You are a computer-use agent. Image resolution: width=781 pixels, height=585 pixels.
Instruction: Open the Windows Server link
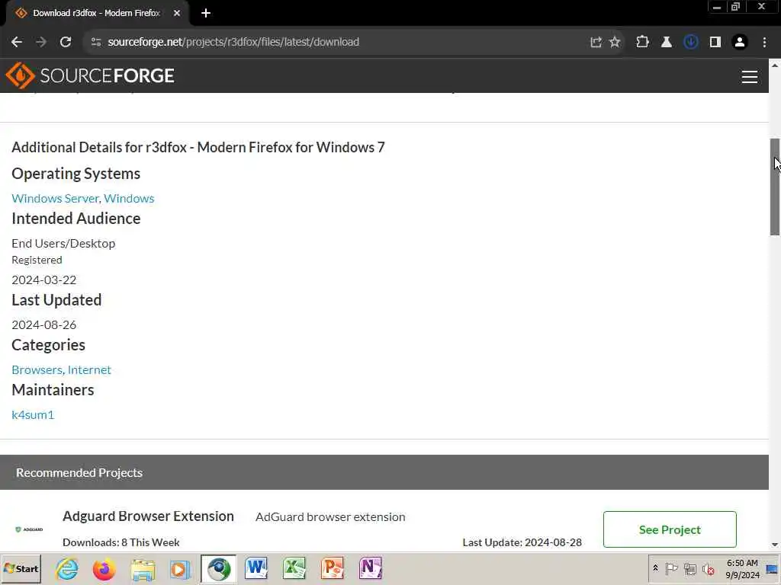point(55,199)
